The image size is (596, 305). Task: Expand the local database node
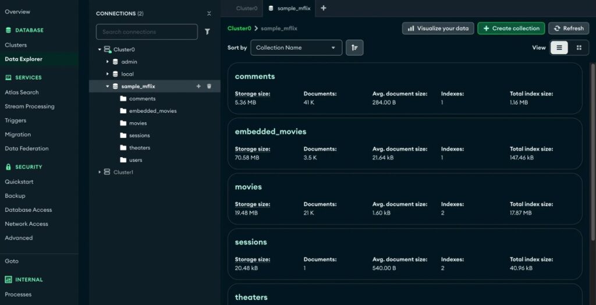(x=108, y=74)
